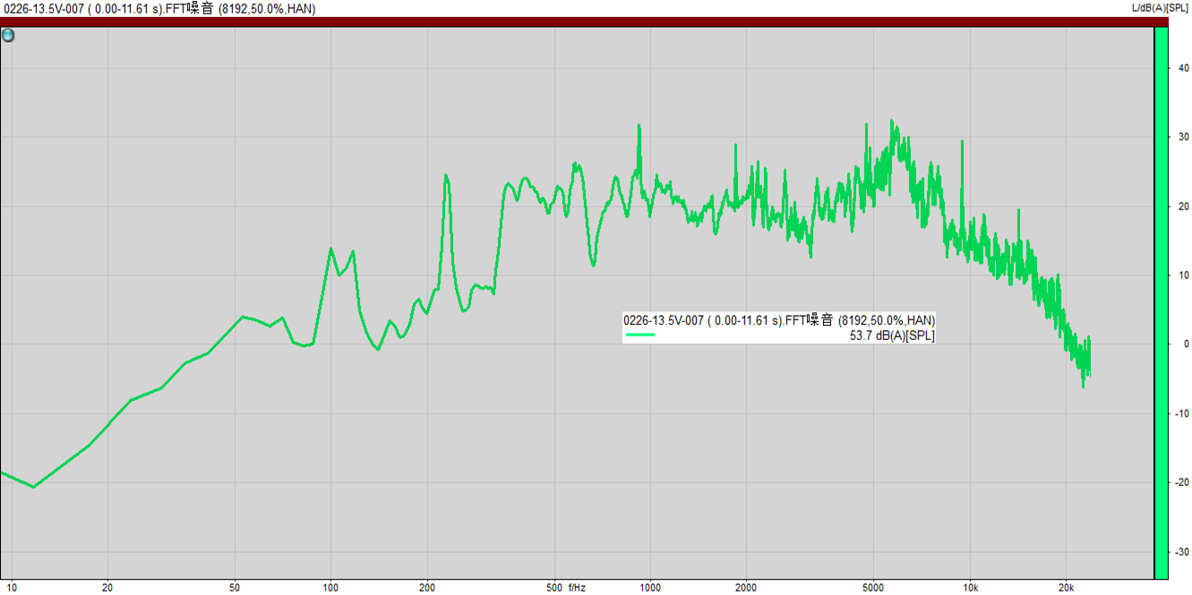The height and width of the screenshot is (595, 1192).
Task: Select the vertical green level bar at right
Action: point(1161,303)
